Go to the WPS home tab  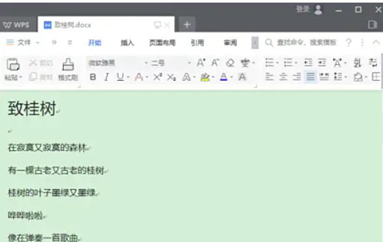coord(16,25)
